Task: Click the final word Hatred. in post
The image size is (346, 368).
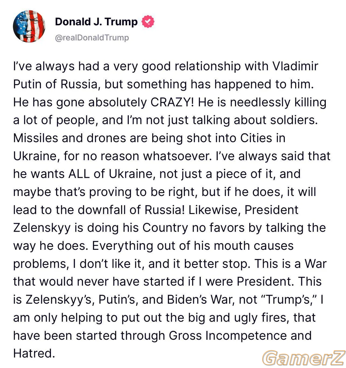Action: (x=34, y=354)
